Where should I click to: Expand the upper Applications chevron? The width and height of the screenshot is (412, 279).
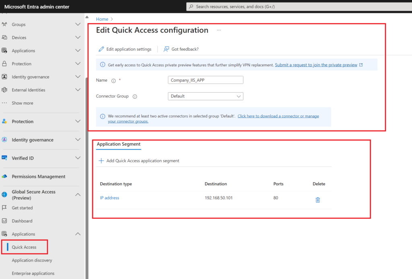(x=78, y=50)
